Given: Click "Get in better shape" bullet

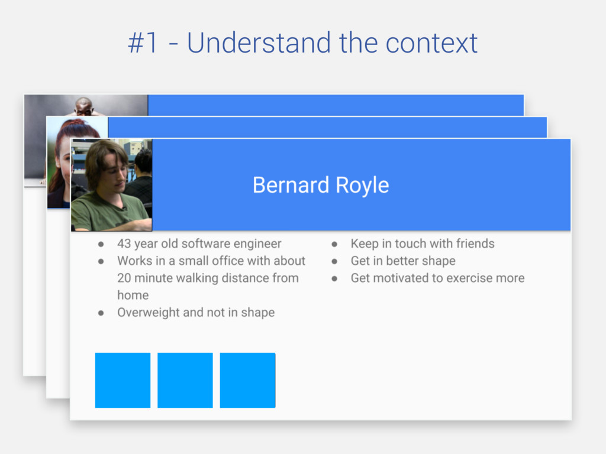Looking at the screenshot, I should (x=403, y=261).
